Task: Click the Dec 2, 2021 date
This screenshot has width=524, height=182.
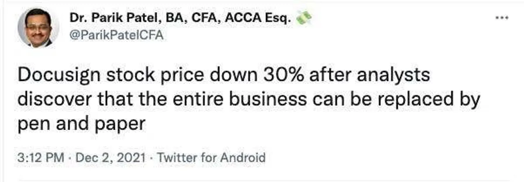Action: (109, 157)
